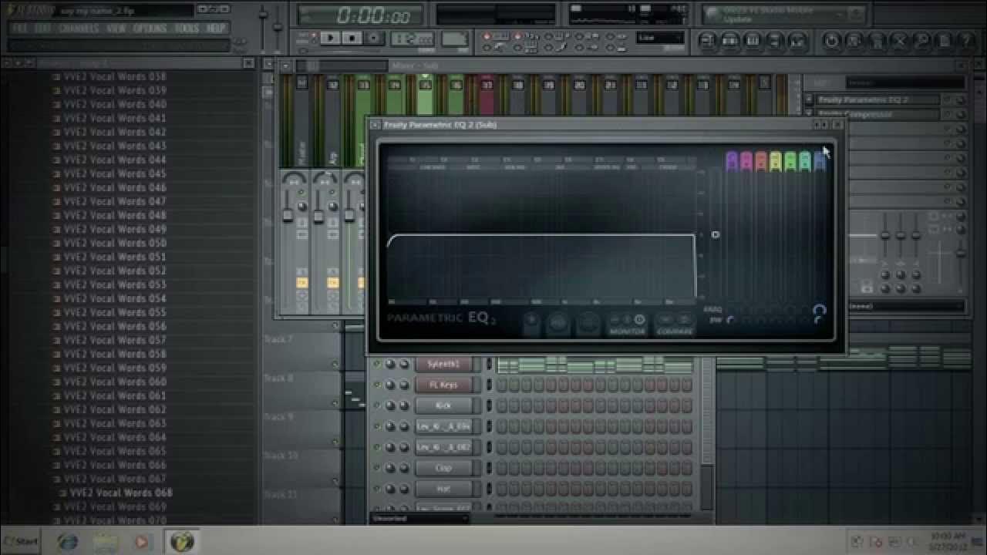Open the CHANNELS menu

click(x=78, y=28)
